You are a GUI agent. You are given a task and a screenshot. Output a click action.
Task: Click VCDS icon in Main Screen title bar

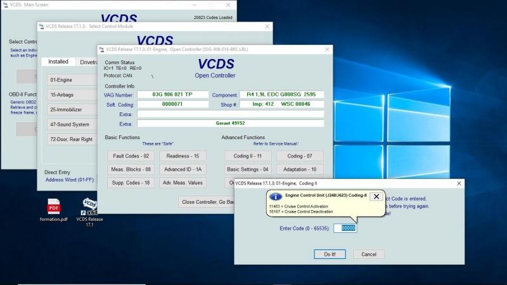click(6, 5)
